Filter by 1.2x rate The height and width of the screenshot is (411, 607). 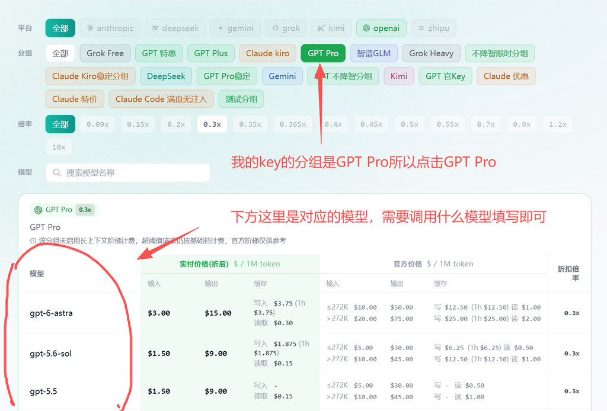click(x=558, y=124)
